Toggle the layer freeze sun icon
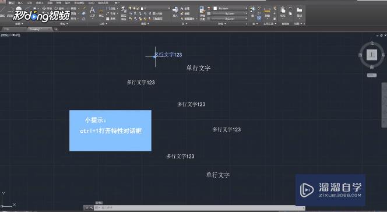This screenshot has height=212, width=387. 135,8
